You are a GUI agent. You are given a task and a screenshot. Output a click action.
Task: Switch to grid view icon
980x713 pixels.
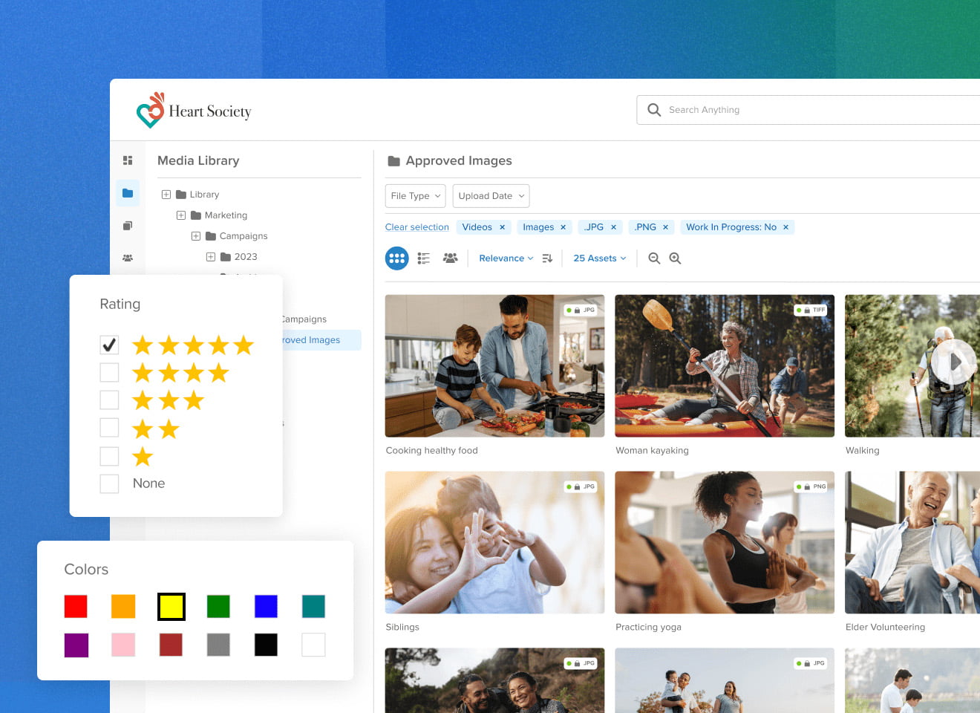(396, 258)
